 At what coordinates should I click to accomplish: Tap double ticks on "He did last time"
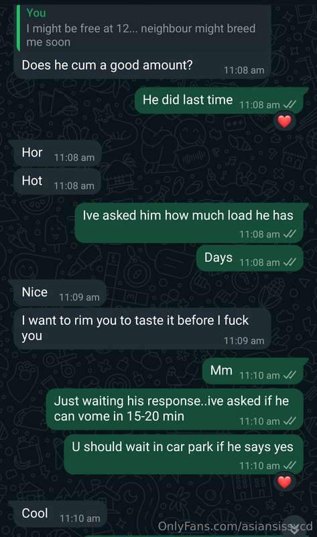[290, 105]
